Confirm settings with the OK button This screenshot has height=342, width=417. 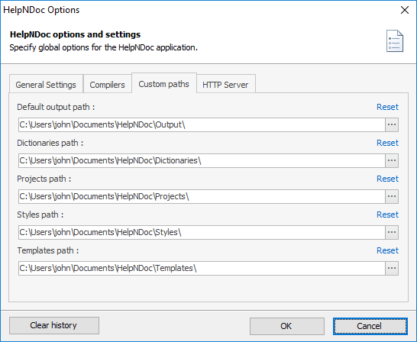coord(286,326)
